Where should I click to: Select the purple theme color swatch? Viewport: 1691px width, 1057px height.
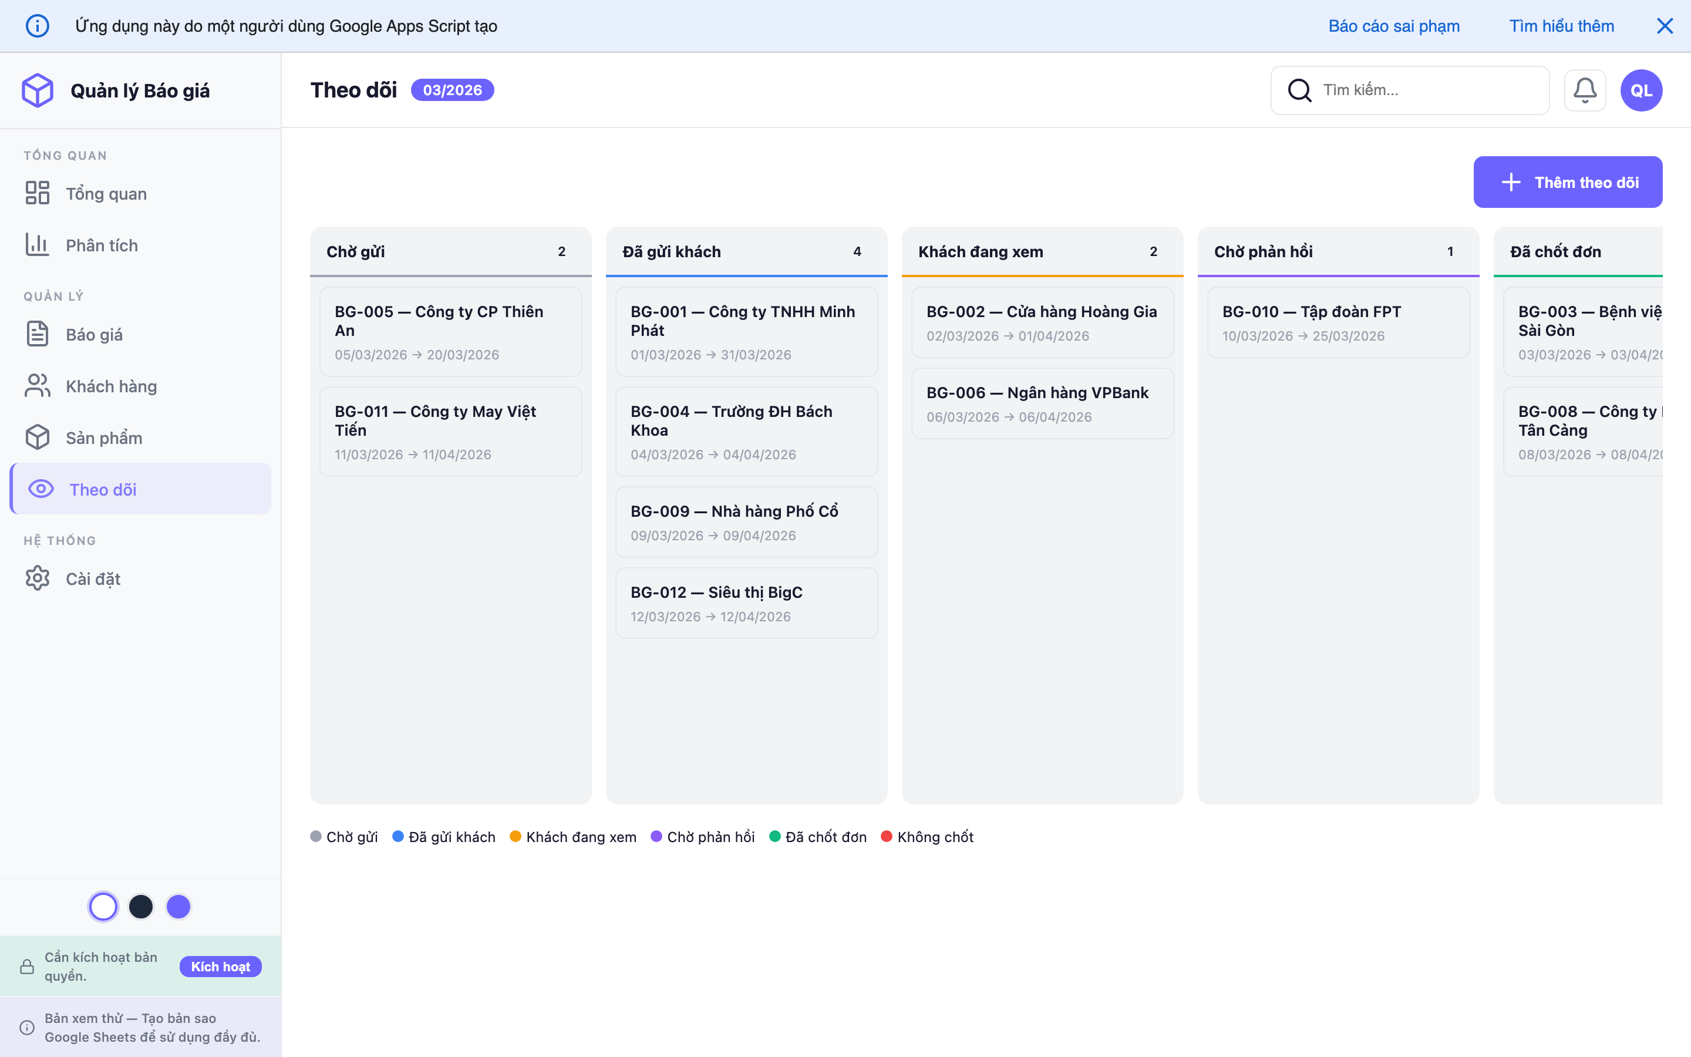pyautogui.click(x=178, y=906)
